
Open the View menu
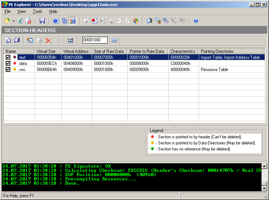coord(21,11)
